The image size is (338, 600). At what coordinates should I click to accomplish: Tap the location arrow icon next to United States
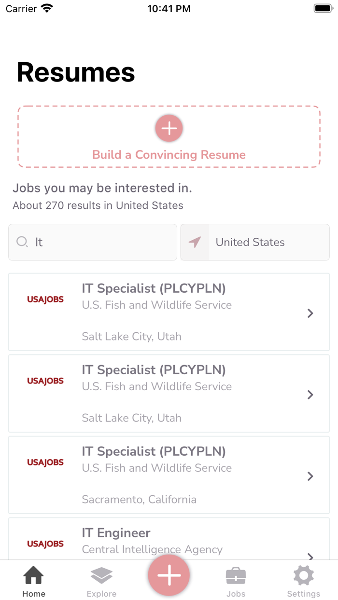click(x=195, y=242)
